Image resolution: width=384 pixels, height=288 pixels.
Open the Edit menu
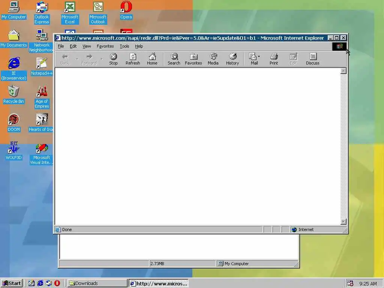pos(73,46)
